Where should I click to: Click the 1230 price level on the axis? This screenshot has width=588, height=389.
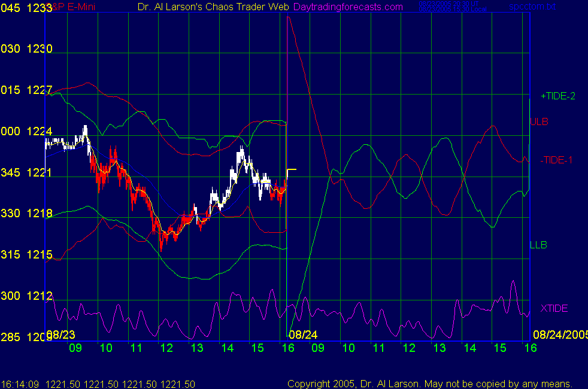[x=40, y=48]
